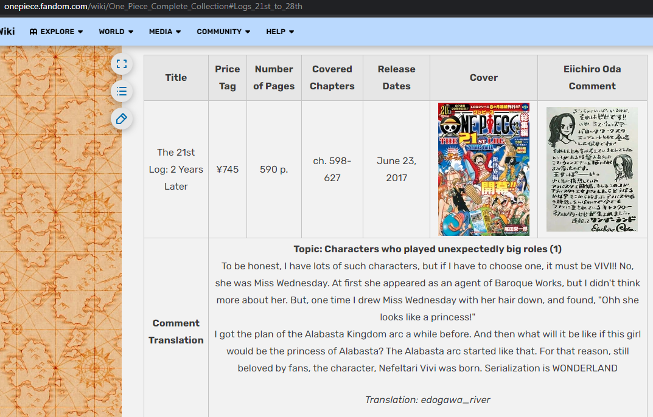This screenshot has height=417, width=653.
Task: Click the Release Dates header
Action: [396, 78]
